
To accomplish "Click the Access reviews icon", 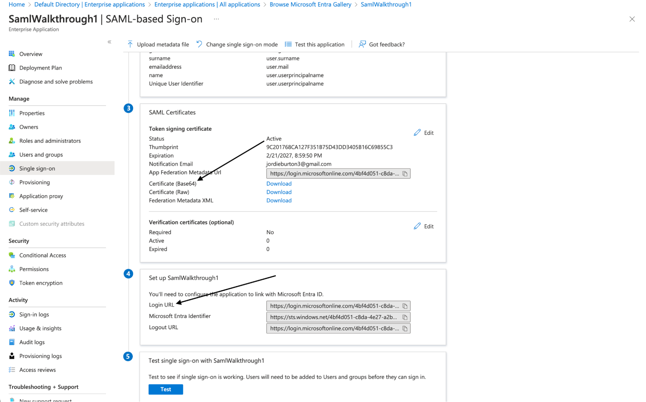I will (x=12, y=370).
